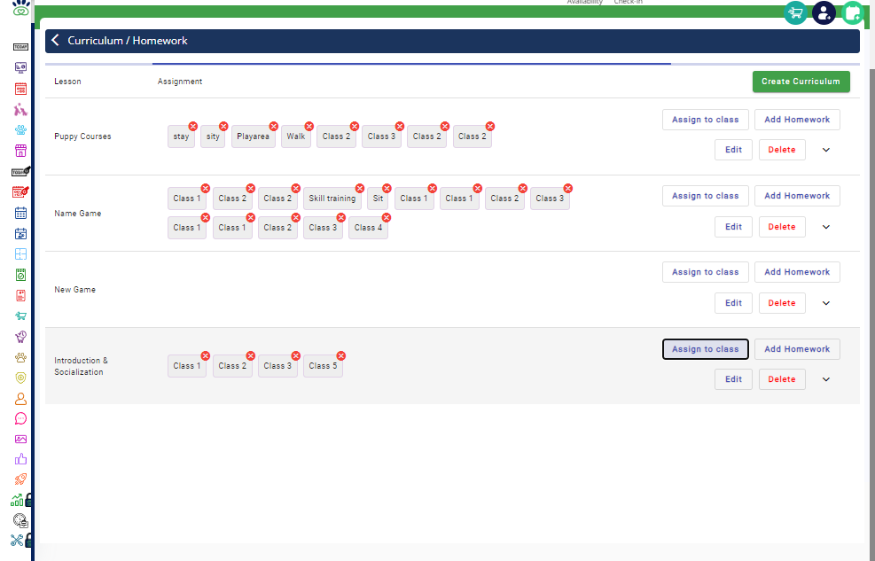Remove 'Class 4' tag from Name Game
The height and width of the screenshot is (561, 875).
point(387,217)
